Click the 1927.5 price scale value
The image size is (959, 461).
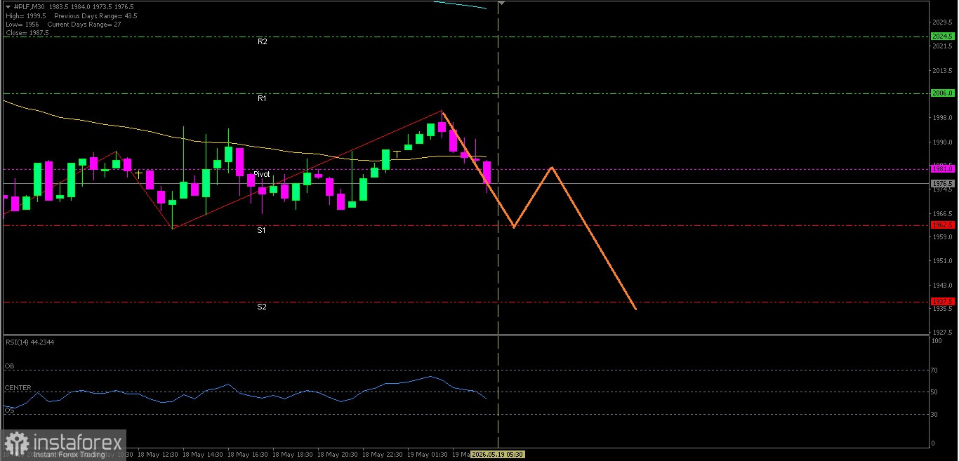coord(941,333)
